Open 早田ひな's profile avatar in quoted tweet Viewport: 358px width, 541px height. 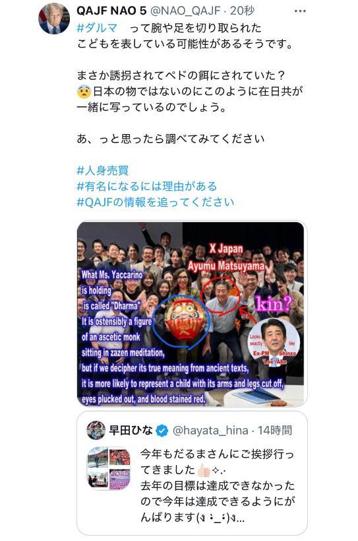[x=96, y=430]
